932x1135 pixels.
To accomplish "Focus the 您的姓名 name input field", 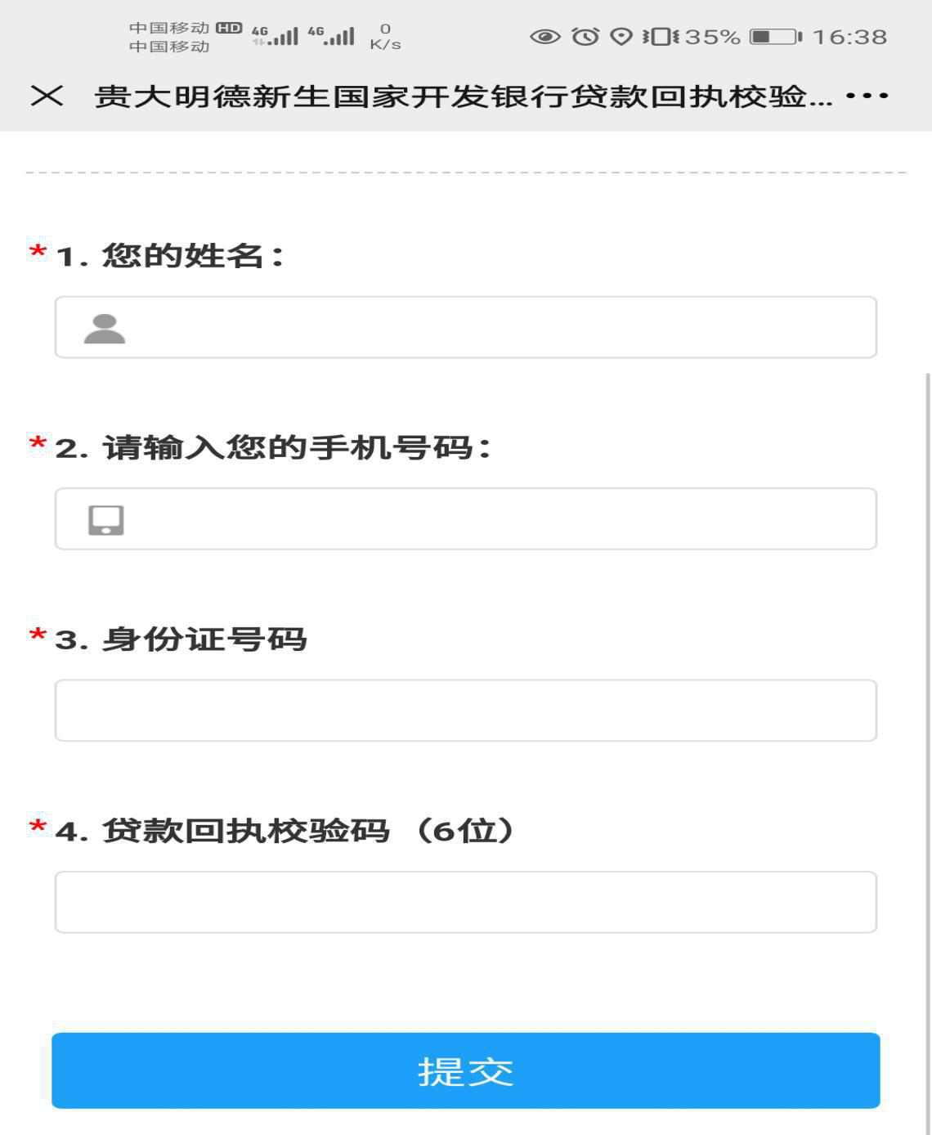I will click(491, 328).
